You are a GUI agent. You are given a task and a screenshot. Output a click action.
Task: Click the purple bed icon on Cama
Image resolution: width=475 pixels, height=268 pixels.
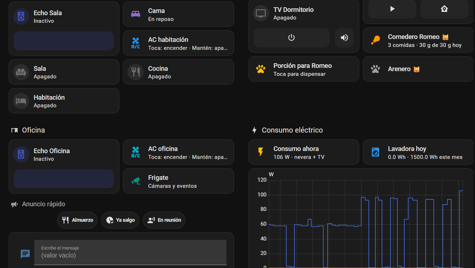(x=136, y=14)
